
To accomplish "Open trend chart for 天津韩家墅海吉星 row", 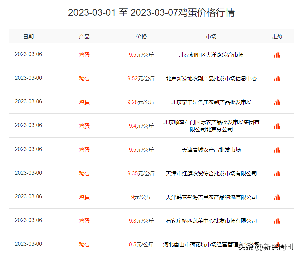I will tap(277, 197).
